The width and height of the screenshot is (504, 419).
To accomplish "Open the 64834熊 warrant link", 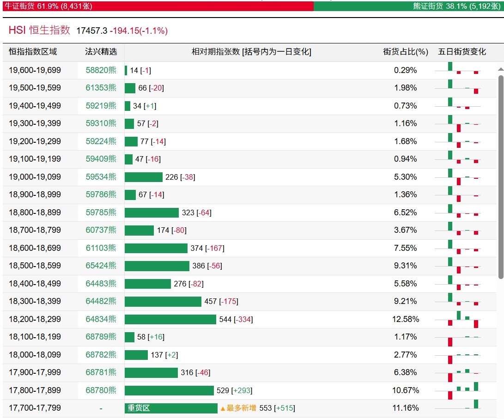I will pos(101,319).
